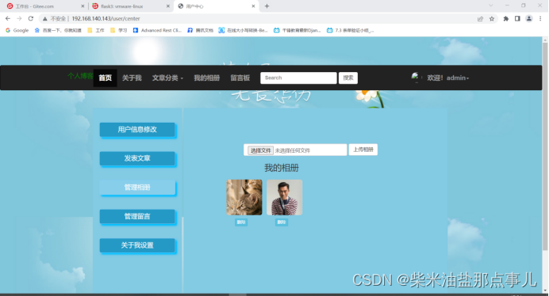
Task: Open the extensions puzzle icon
Action: (x=506, y=19)
